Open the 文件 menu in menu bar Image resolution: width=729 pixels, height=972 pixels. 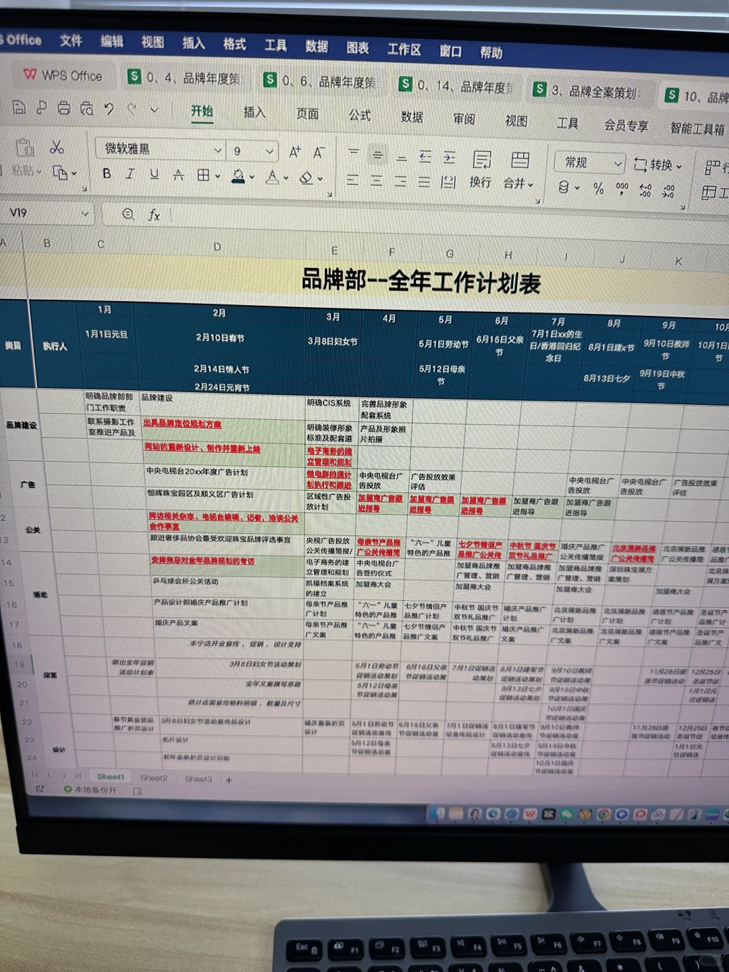coord(71,41)
